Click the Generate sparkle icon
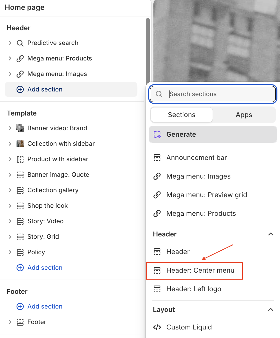This screenshot has width=280, height=338. click(157, 134)
